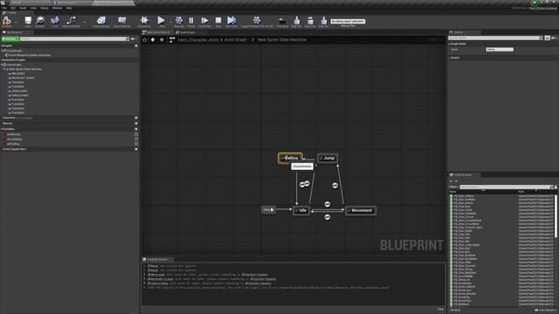Open the View menu
559x314 pixels.
point(33,8)
